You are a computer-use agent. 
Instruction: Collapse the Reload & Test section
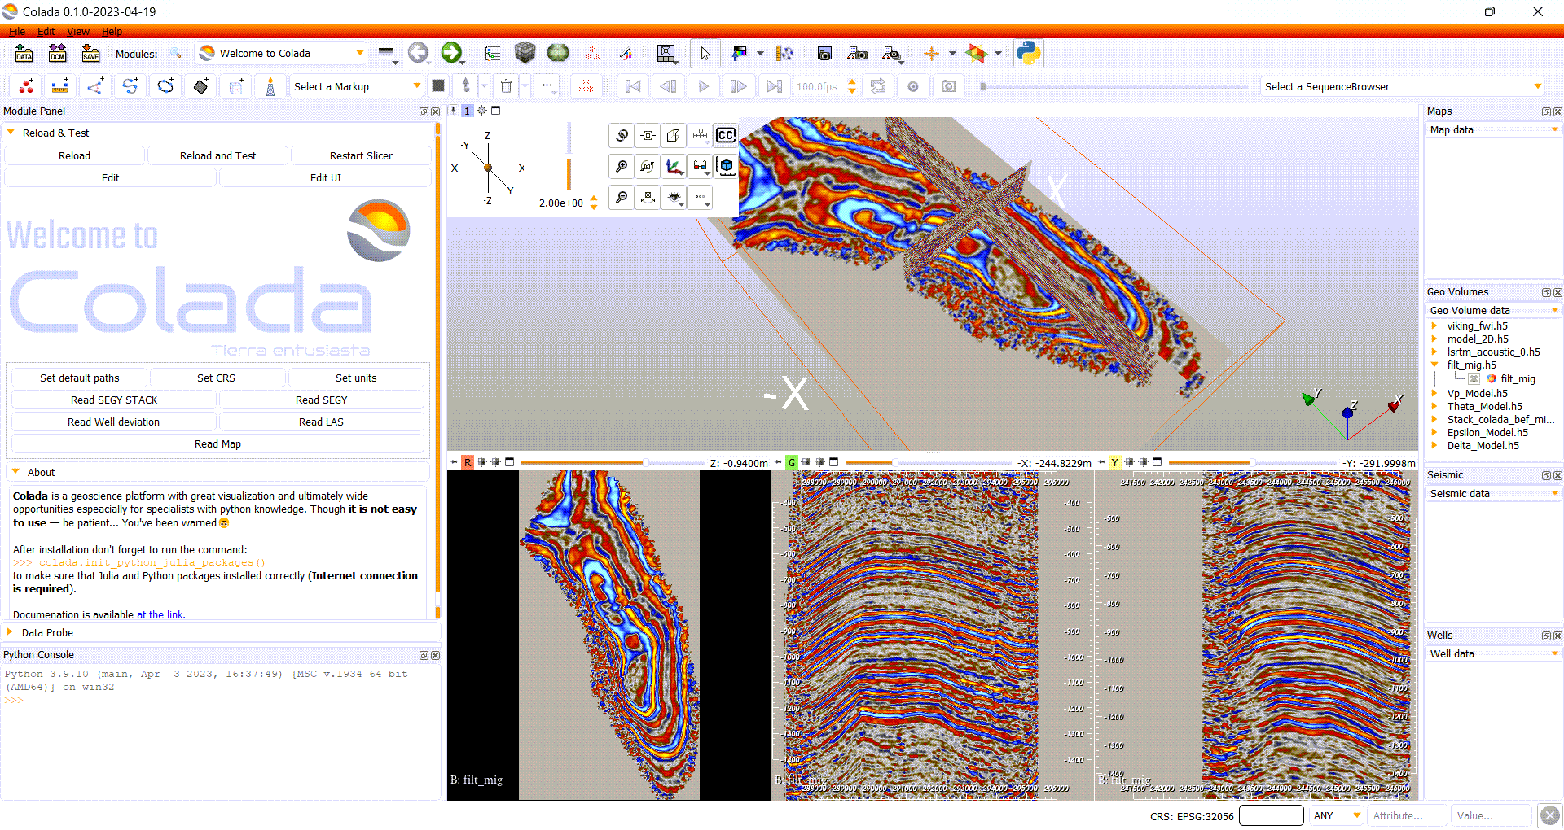point(11,133)
